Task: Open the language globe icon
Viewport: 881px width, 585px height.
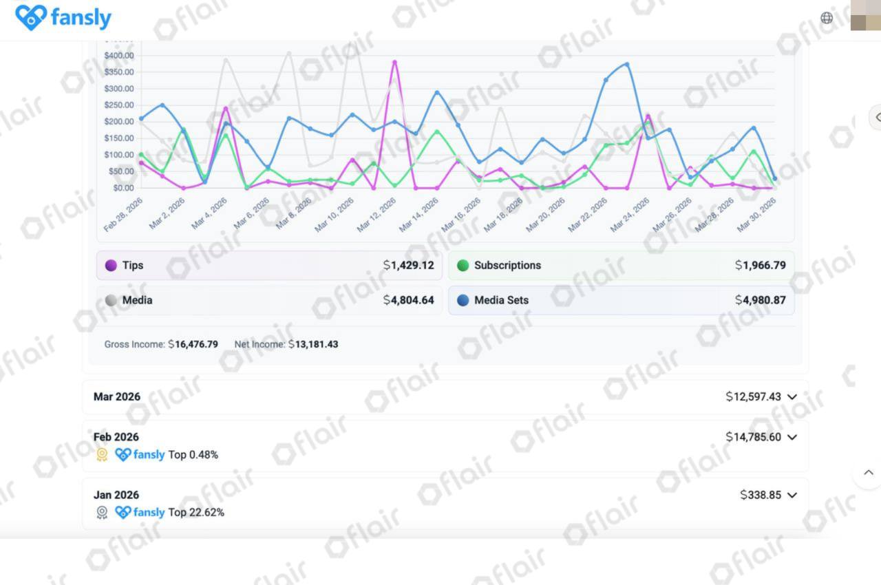Action: pyautogui.click(x=827, y=18)
